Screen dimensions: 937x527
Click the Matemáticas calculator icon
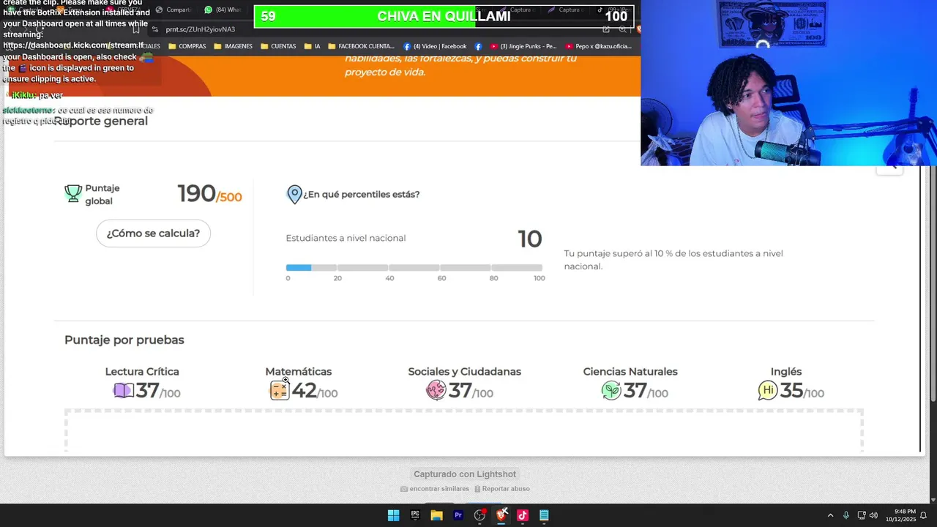click(x=280, y=390)
